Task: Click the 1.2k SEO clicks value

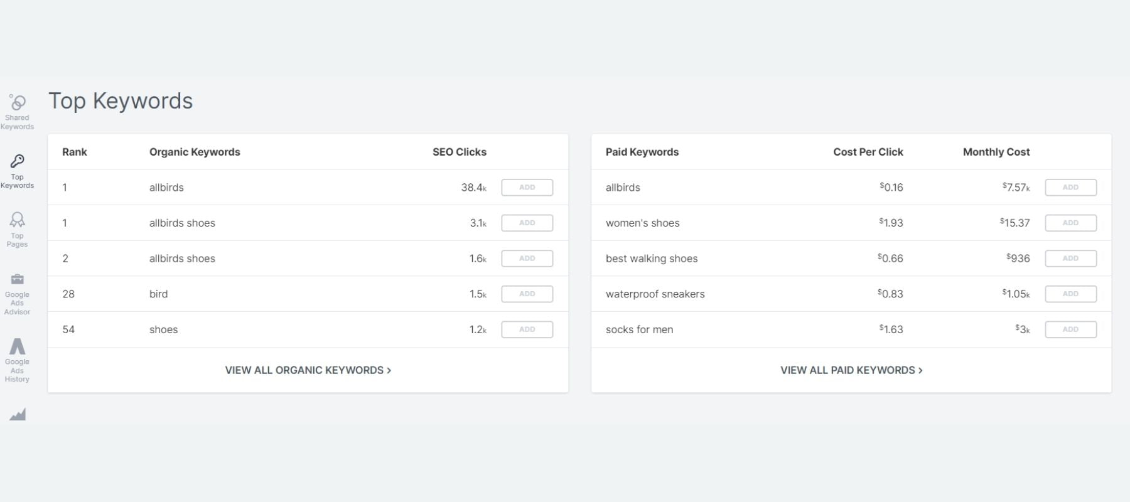Action: point(478,329)
